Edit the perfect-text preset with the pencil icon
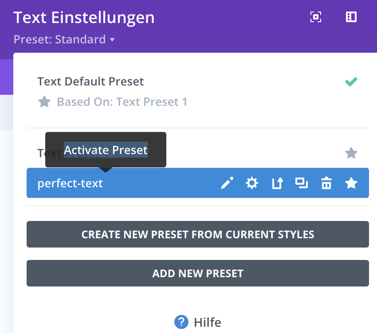This screenshot has height=333, width=377. (227, 183)
